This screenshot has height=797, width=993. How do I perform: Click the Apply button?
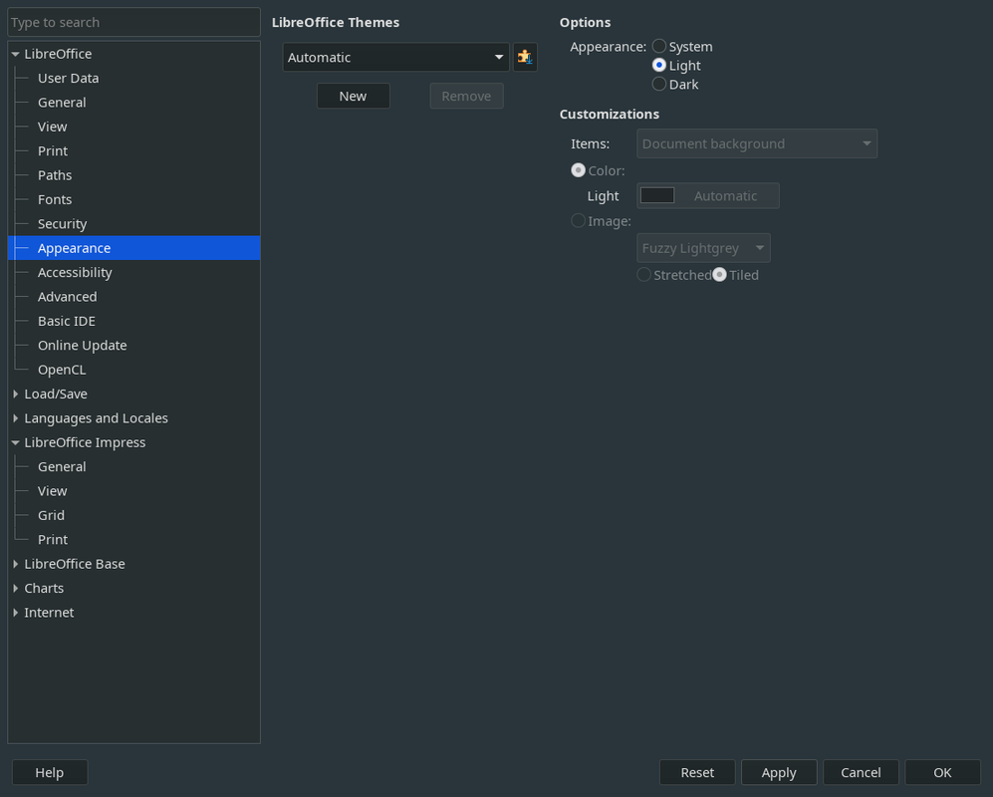tap(779, 772)
